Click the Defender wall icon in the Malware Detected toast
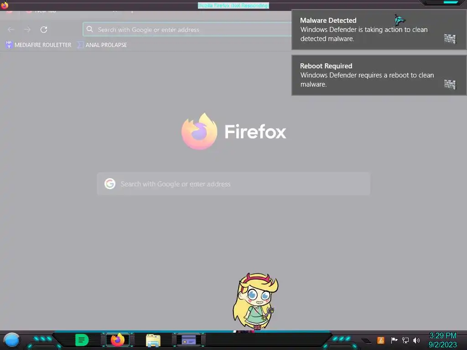This screenshot has width=467, height=350. point(450,39)
